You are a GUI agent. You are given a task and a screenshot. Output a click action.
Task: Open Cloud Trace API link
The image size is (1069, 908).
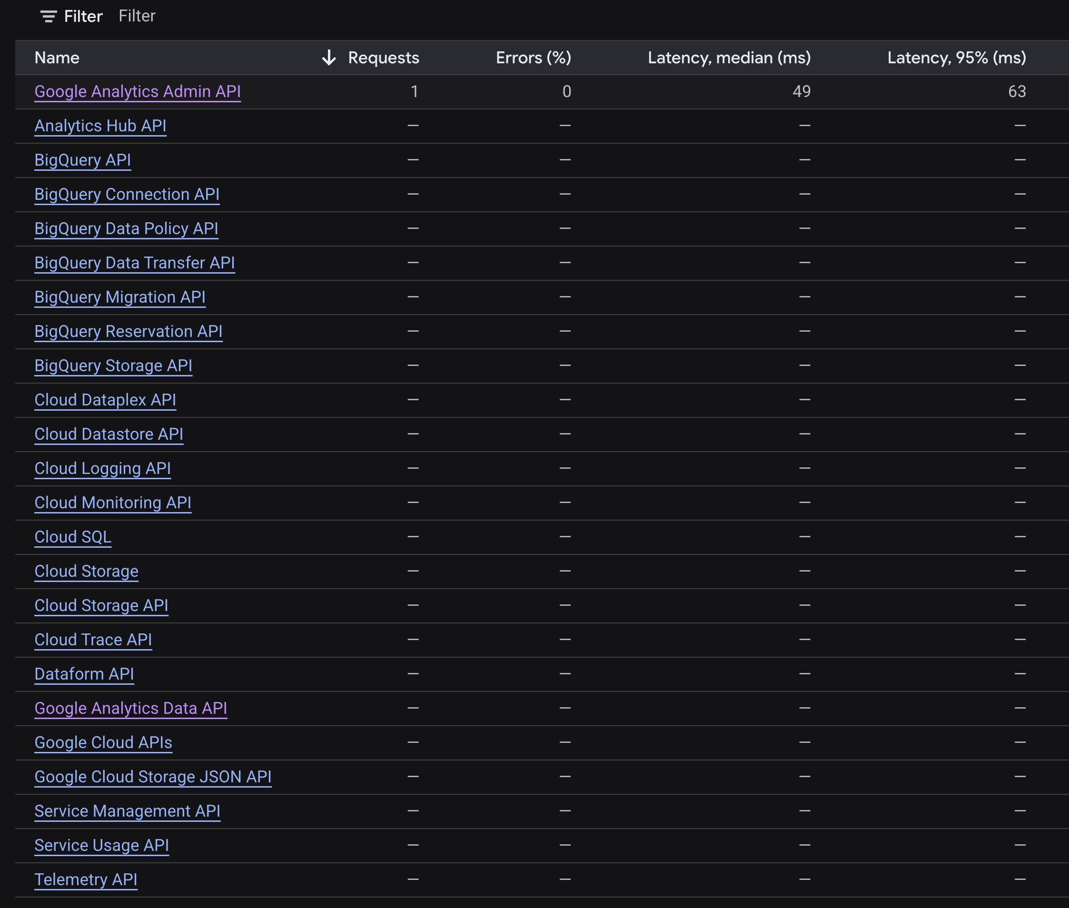point(93,640)
